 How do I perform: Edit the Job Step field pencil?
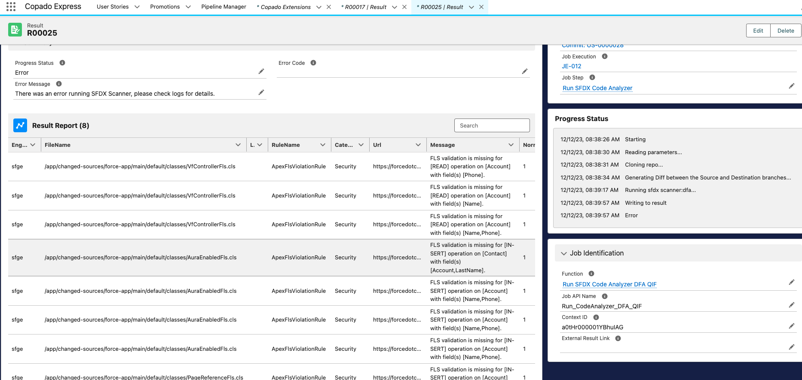click(x=792, y=86)
